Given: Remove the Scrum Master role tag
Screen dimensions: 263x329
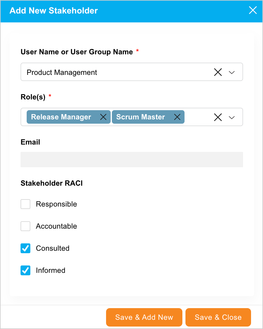Looking at the screenshot, I should [x=177, y=117].
